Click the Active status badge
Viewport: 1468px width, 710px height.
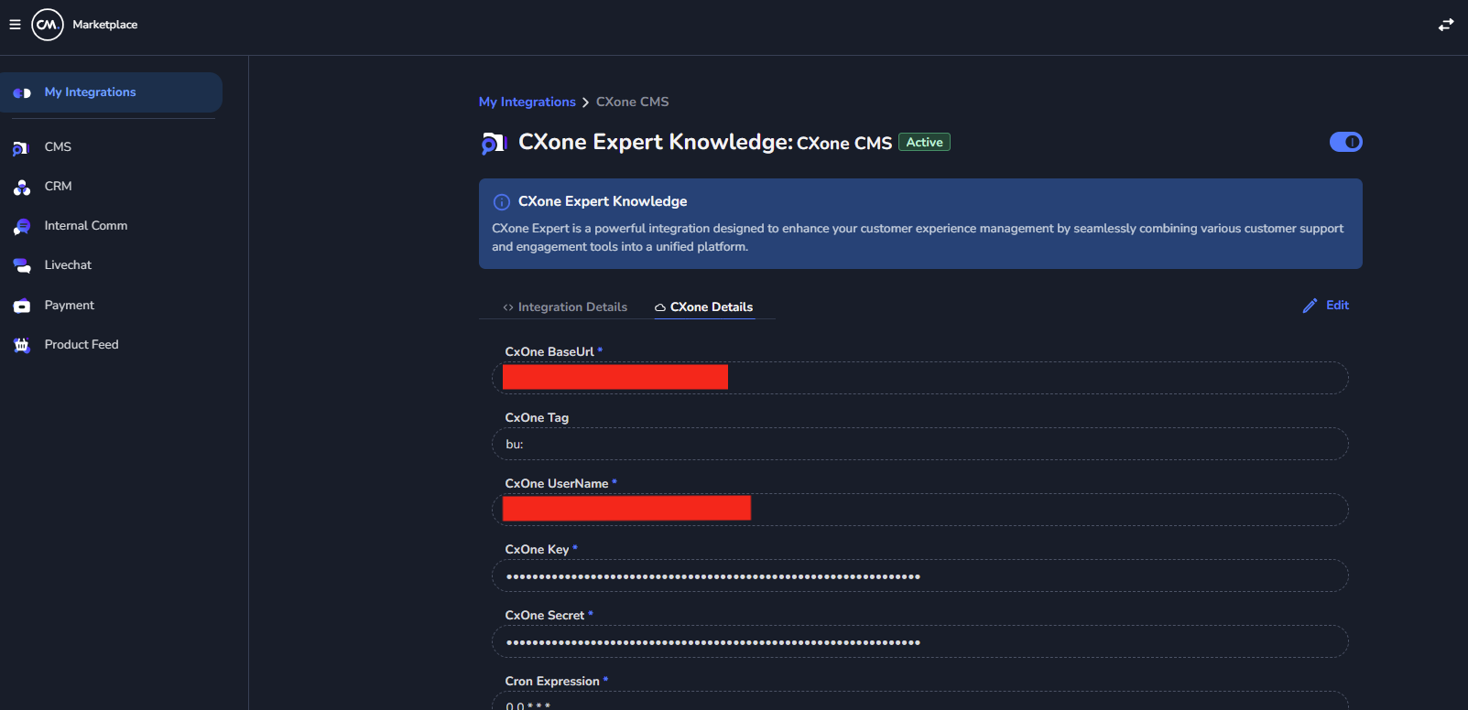924,142
